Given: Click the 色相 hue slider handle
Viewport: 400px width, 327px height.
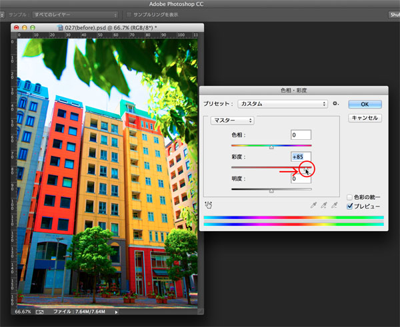Looking at the screenshot, I should [271, 147].
